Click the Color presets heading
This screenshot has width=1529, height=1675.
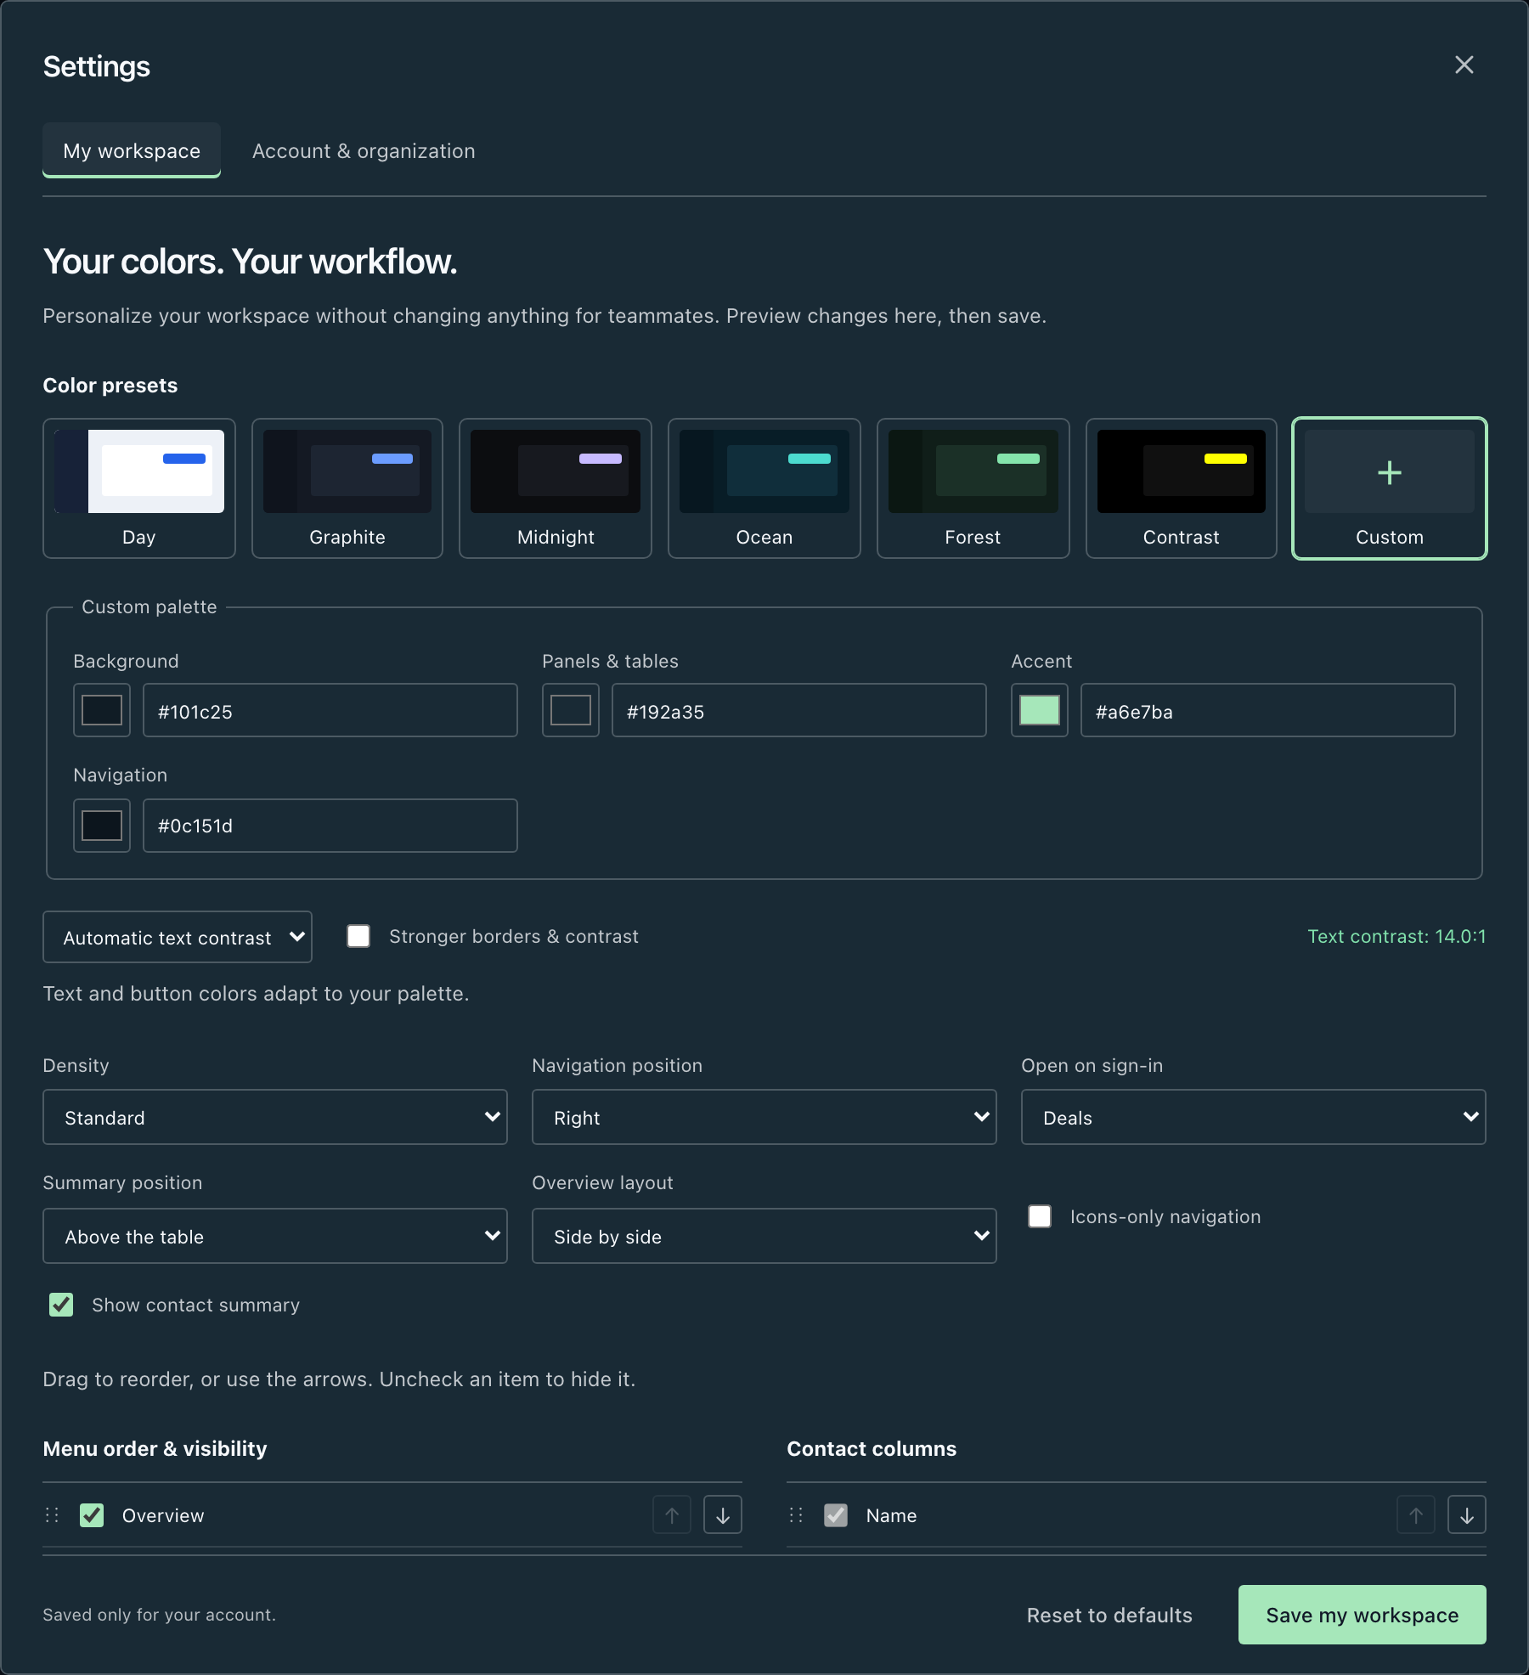110,385
